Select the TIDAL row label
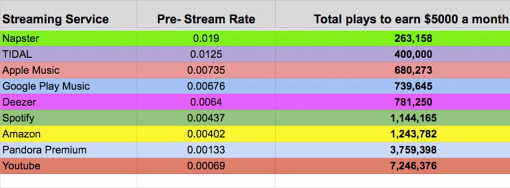Viewport: 510px width, 188px height. (x=17, y=55)
